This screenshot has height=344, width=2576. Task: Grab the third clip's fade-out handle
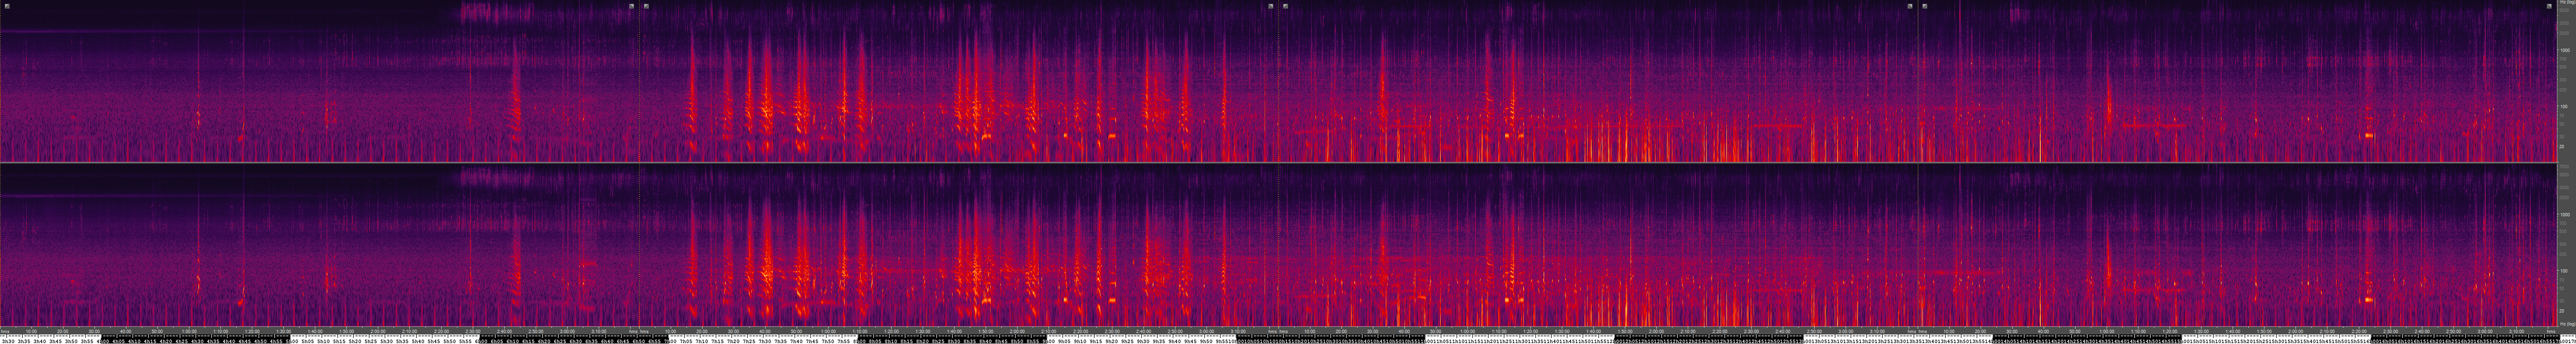(1910, 6)
